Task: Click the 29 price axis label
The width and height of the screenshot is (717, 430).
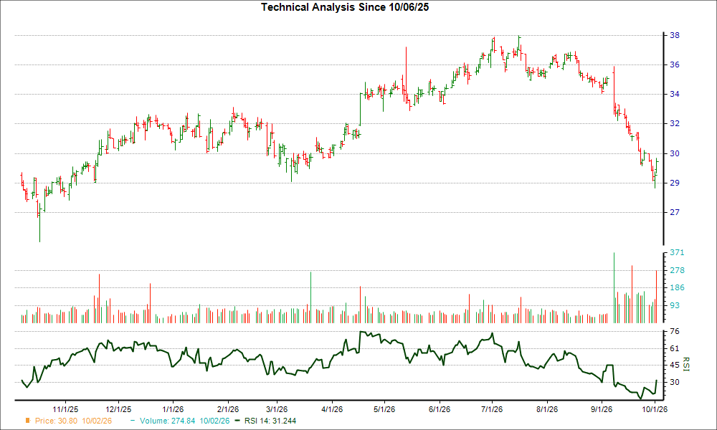Action: (675, 183)
